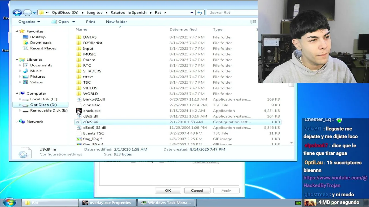The width and height of the screenshot is (369, 207).
Task: Open Downloads in Favorites
Action: pos(41,43)
